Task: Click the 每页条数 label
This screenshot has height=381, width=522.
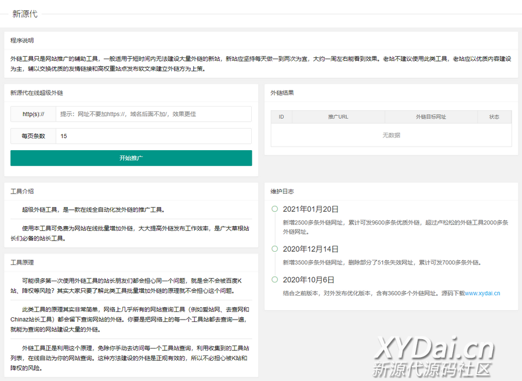Action: [34, 136]
